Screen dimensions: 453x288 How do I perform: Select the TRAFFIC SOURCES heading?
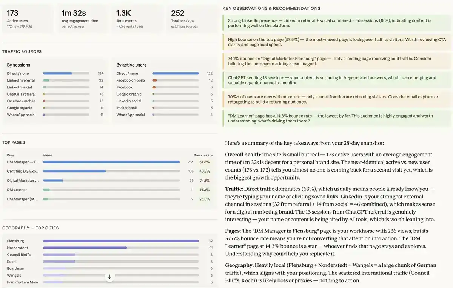pos(22,51)
